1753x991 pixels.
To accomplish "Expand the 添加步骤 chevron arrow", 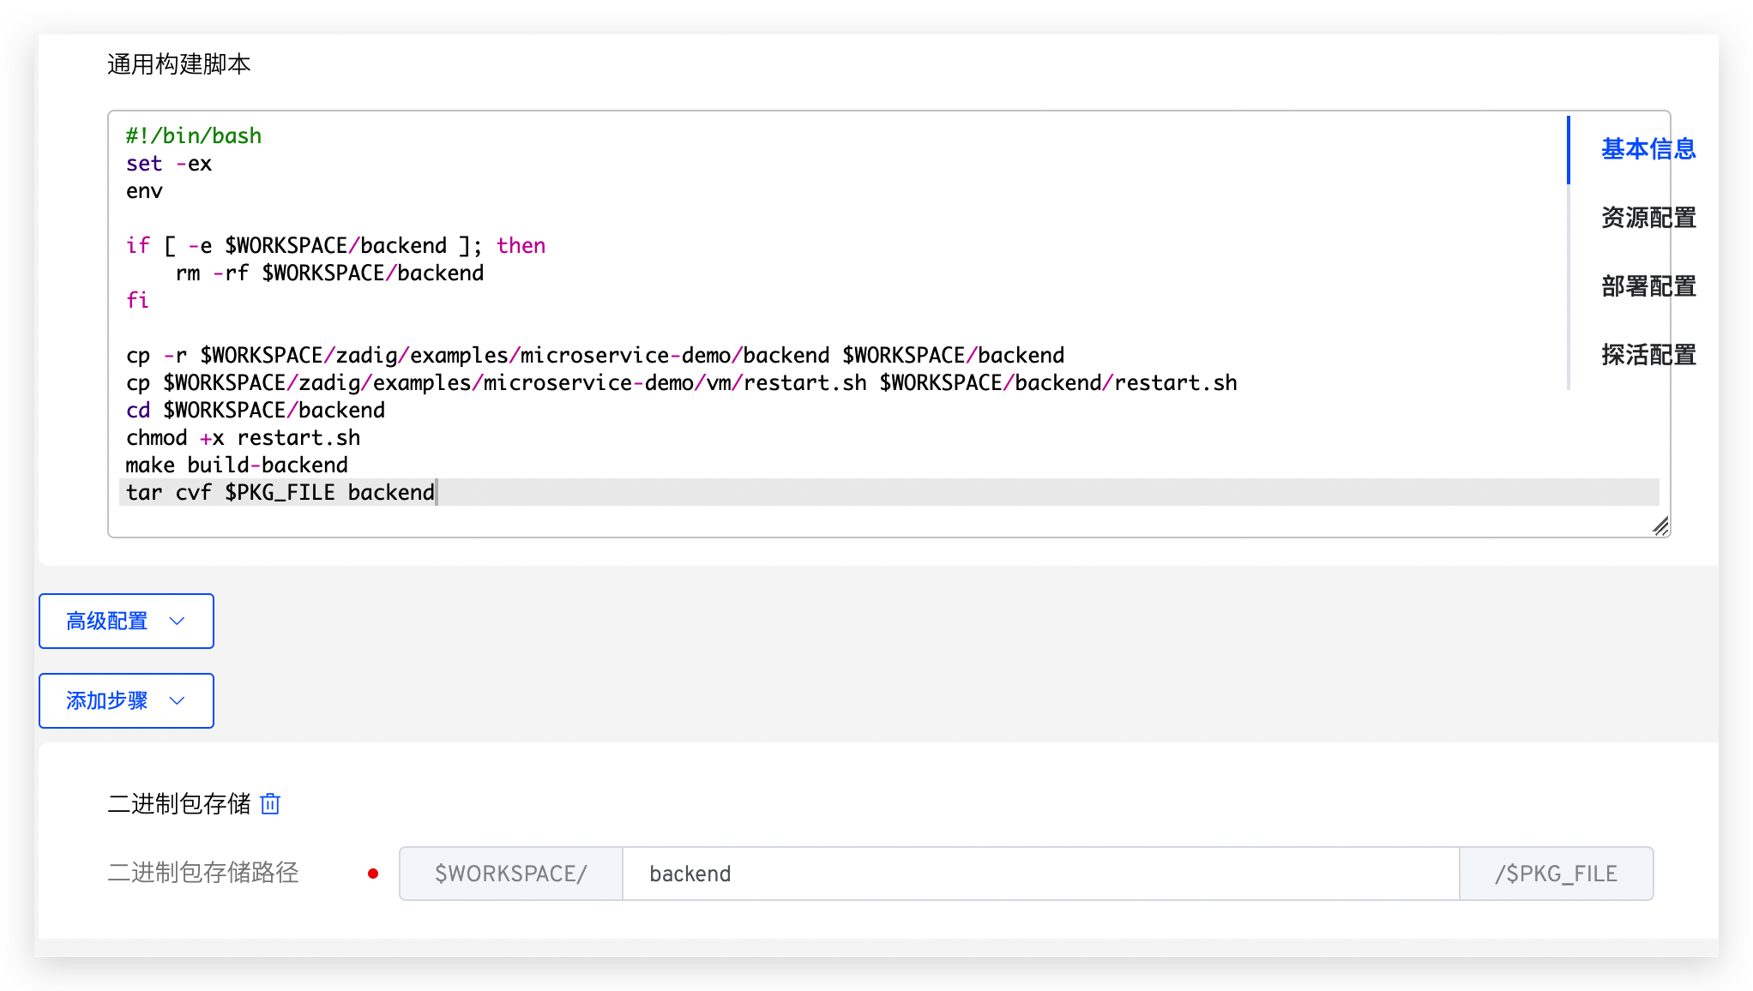I will coord(178,700).
